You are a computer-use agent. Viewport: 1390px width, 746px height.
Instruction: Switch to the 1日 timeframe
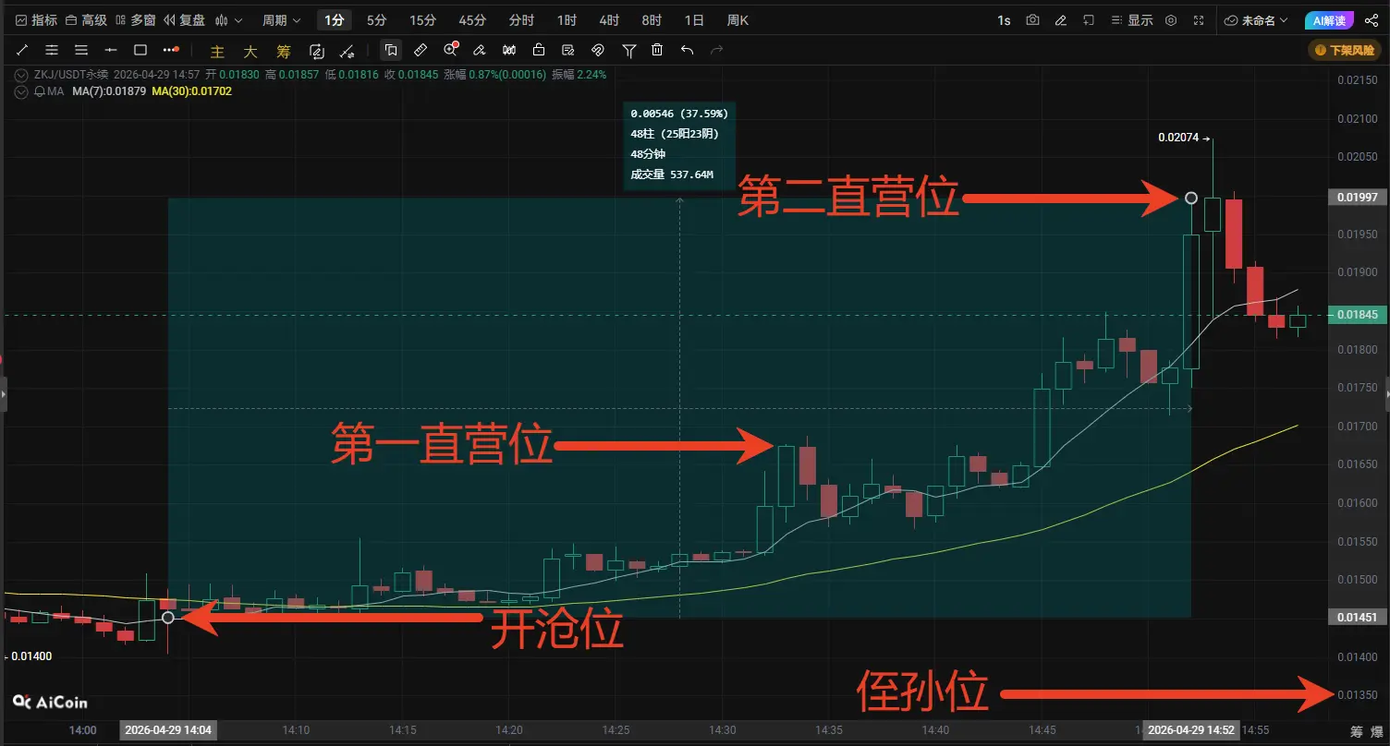pyautogui.click(x=694, y=20)
